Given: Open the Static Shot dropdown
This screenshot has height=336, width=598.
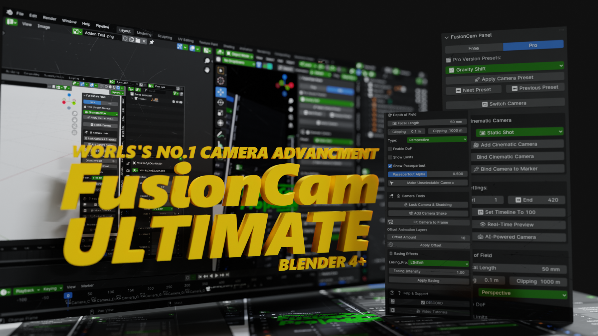Looking at the screenshot, I should [x=520, y=132].
